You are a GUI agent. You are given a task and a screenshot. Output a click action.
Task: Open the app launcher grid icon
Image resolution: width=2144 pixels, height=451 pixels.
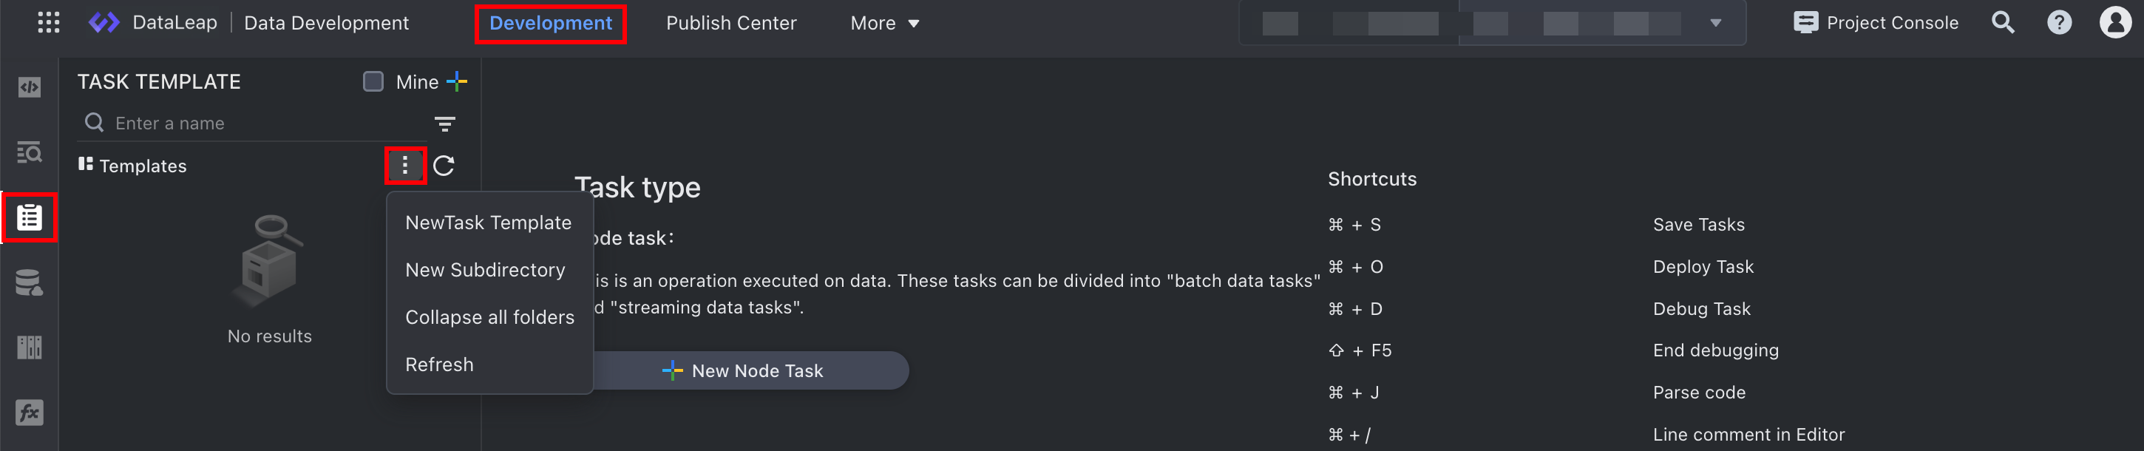(49, 22)
